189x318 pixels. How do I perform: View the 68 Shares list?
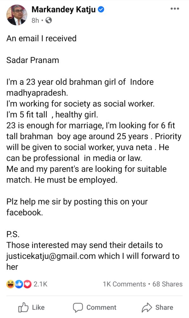167,284
